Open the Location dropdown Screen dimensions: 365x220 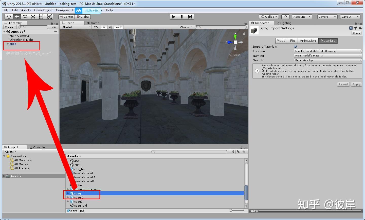[x=327, y=51]
